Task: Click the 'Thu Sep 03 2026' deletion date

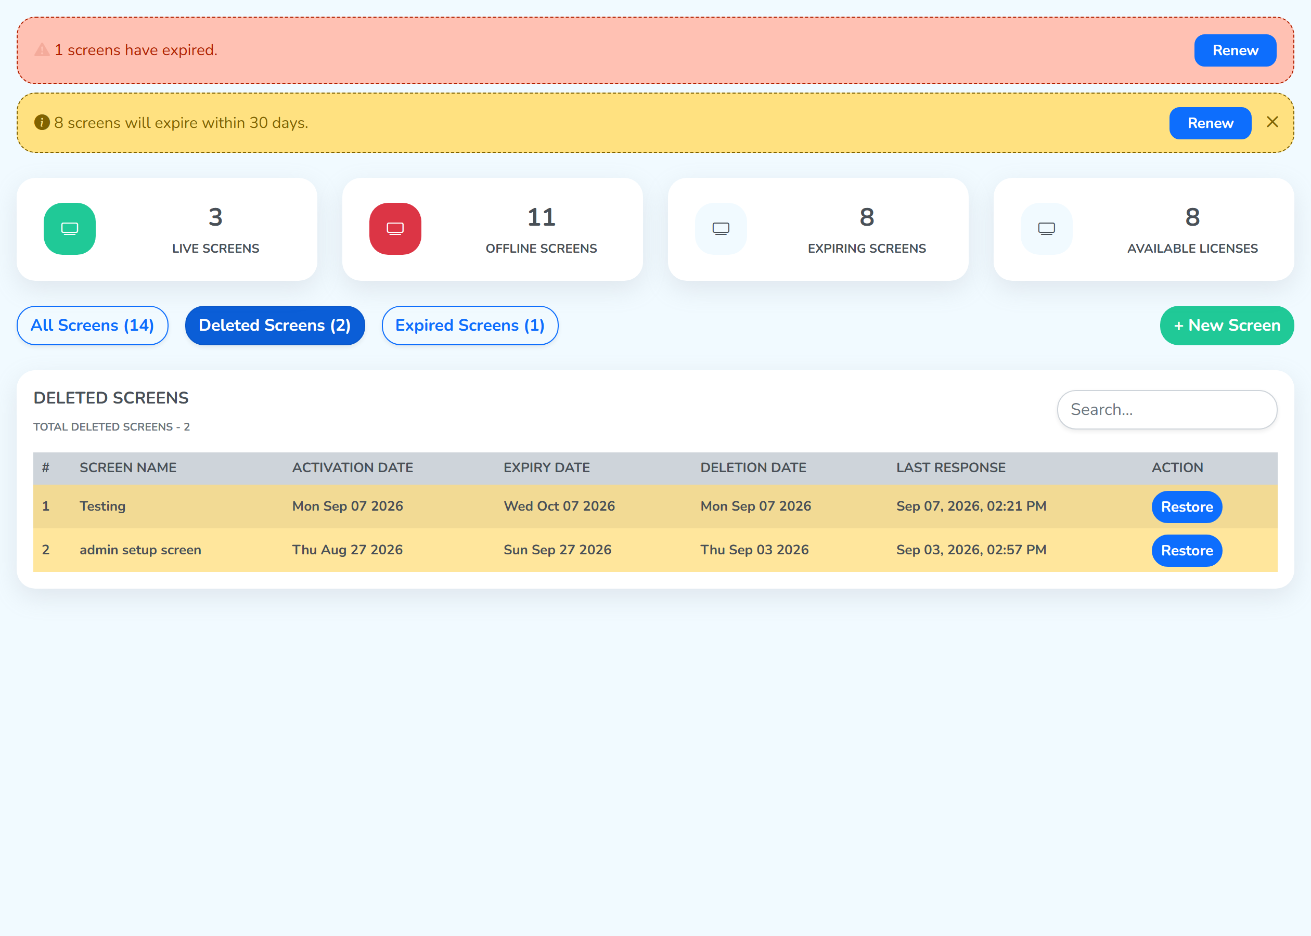Action: [x=755, y=550]
